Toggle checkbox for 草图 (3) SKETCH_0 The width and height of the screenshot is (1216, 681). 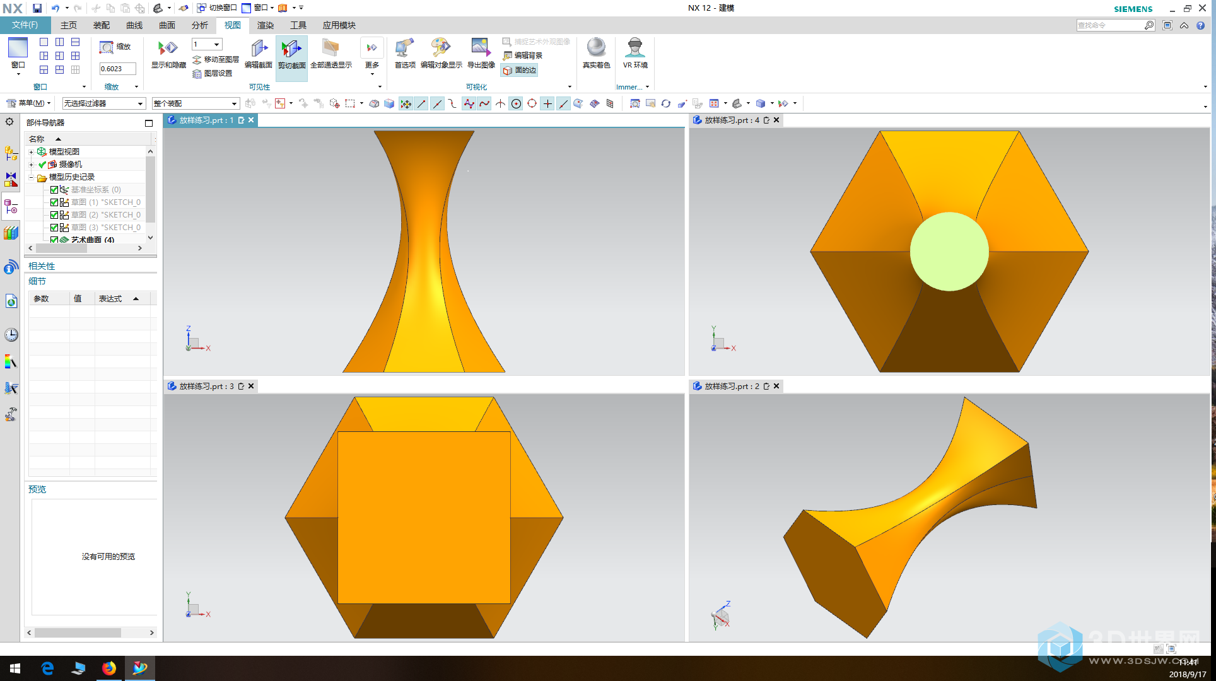pos(54,228)
